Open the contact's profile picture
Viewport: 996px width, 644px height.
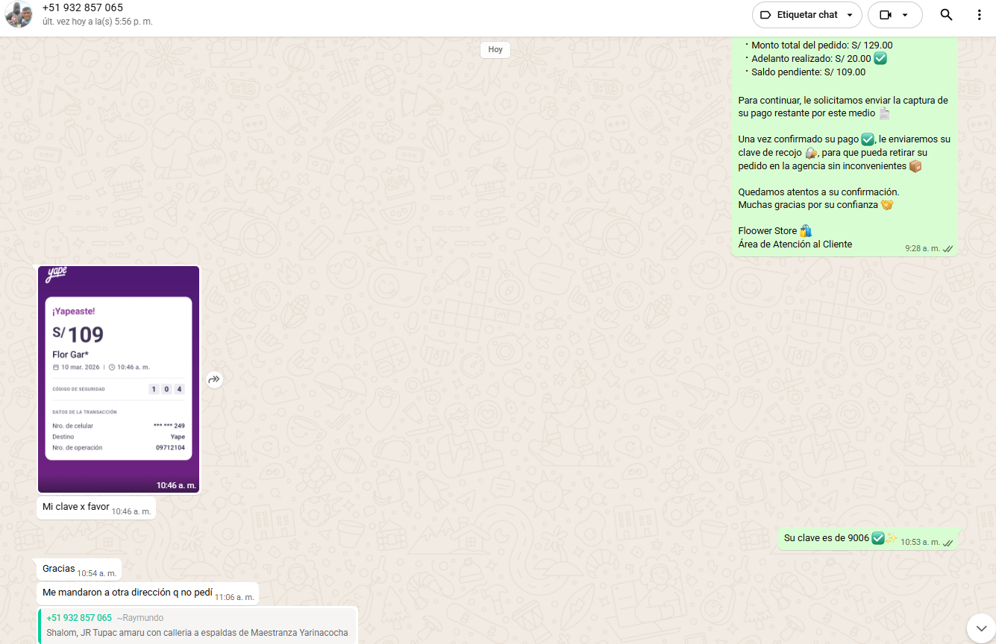point(19,15)
